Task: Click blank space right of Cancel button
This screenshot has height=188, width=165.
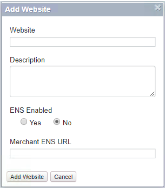Action: pyautogui.click(x=120, y=177)
